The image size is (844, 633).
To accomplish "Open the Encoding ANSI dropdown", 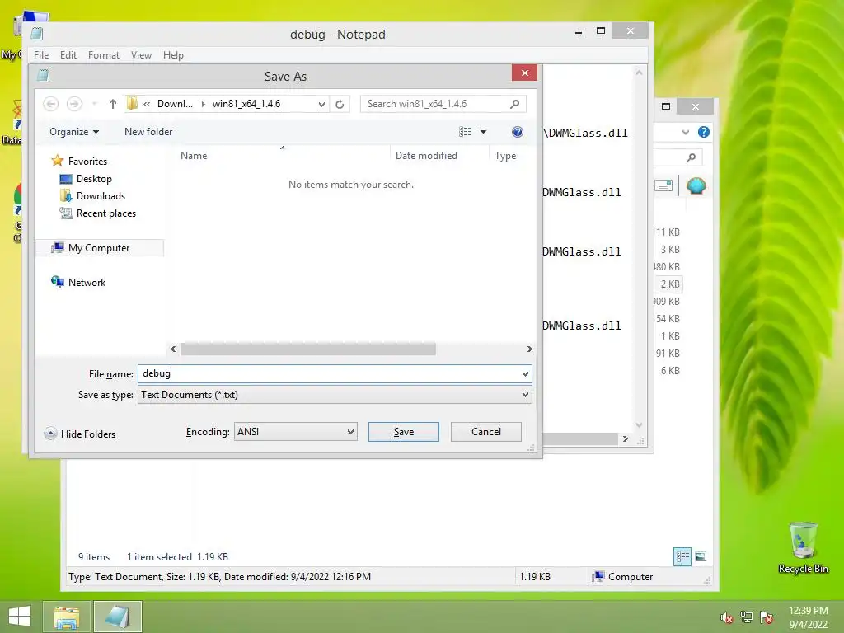I will point(296,432).
